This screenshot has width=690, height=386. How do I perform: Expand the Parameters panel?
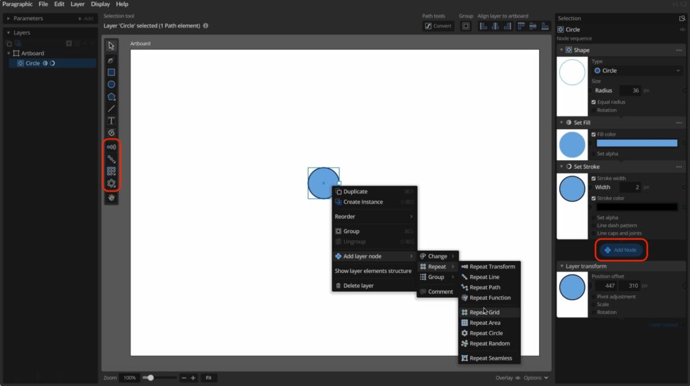click(x=8, y=18)
